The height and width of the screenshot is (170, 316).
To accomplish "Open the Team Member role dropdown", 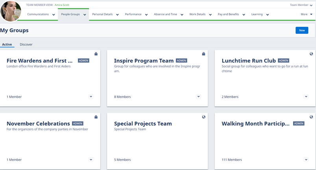I will point(301,5).
